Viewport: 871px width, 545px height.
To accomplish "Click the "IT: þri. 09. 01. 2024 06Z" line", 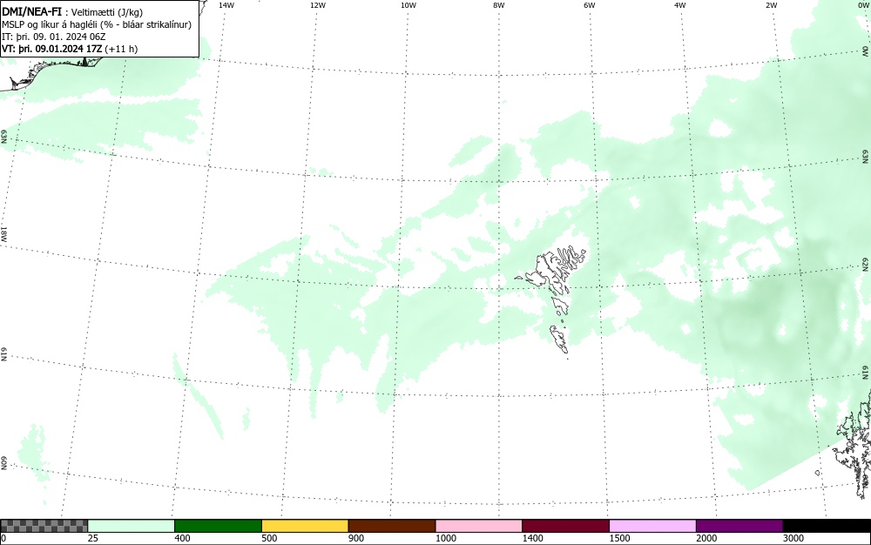I will coord(54,37).
